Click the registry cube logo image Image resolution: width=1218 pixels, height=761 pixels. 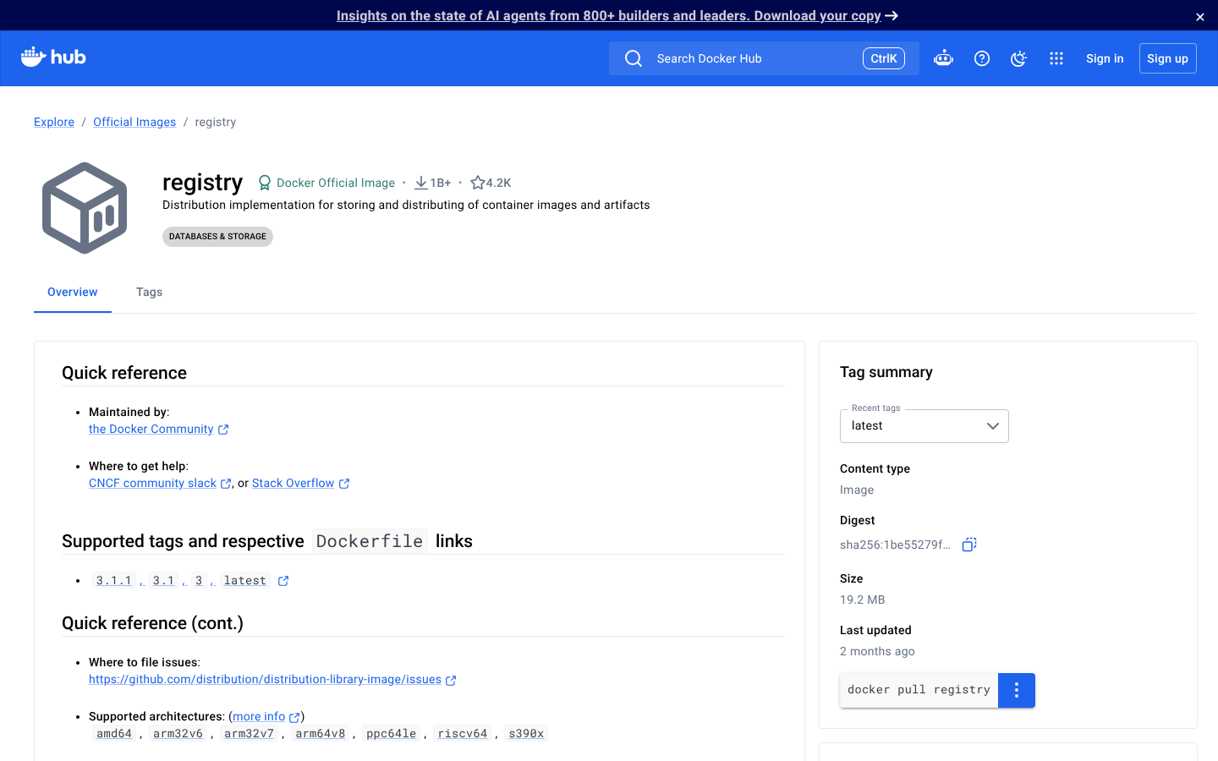85,208
